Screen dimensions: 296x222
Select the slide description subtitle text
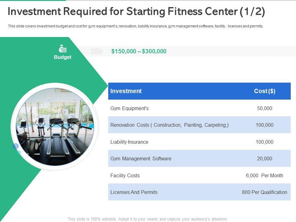pos(136,26)
